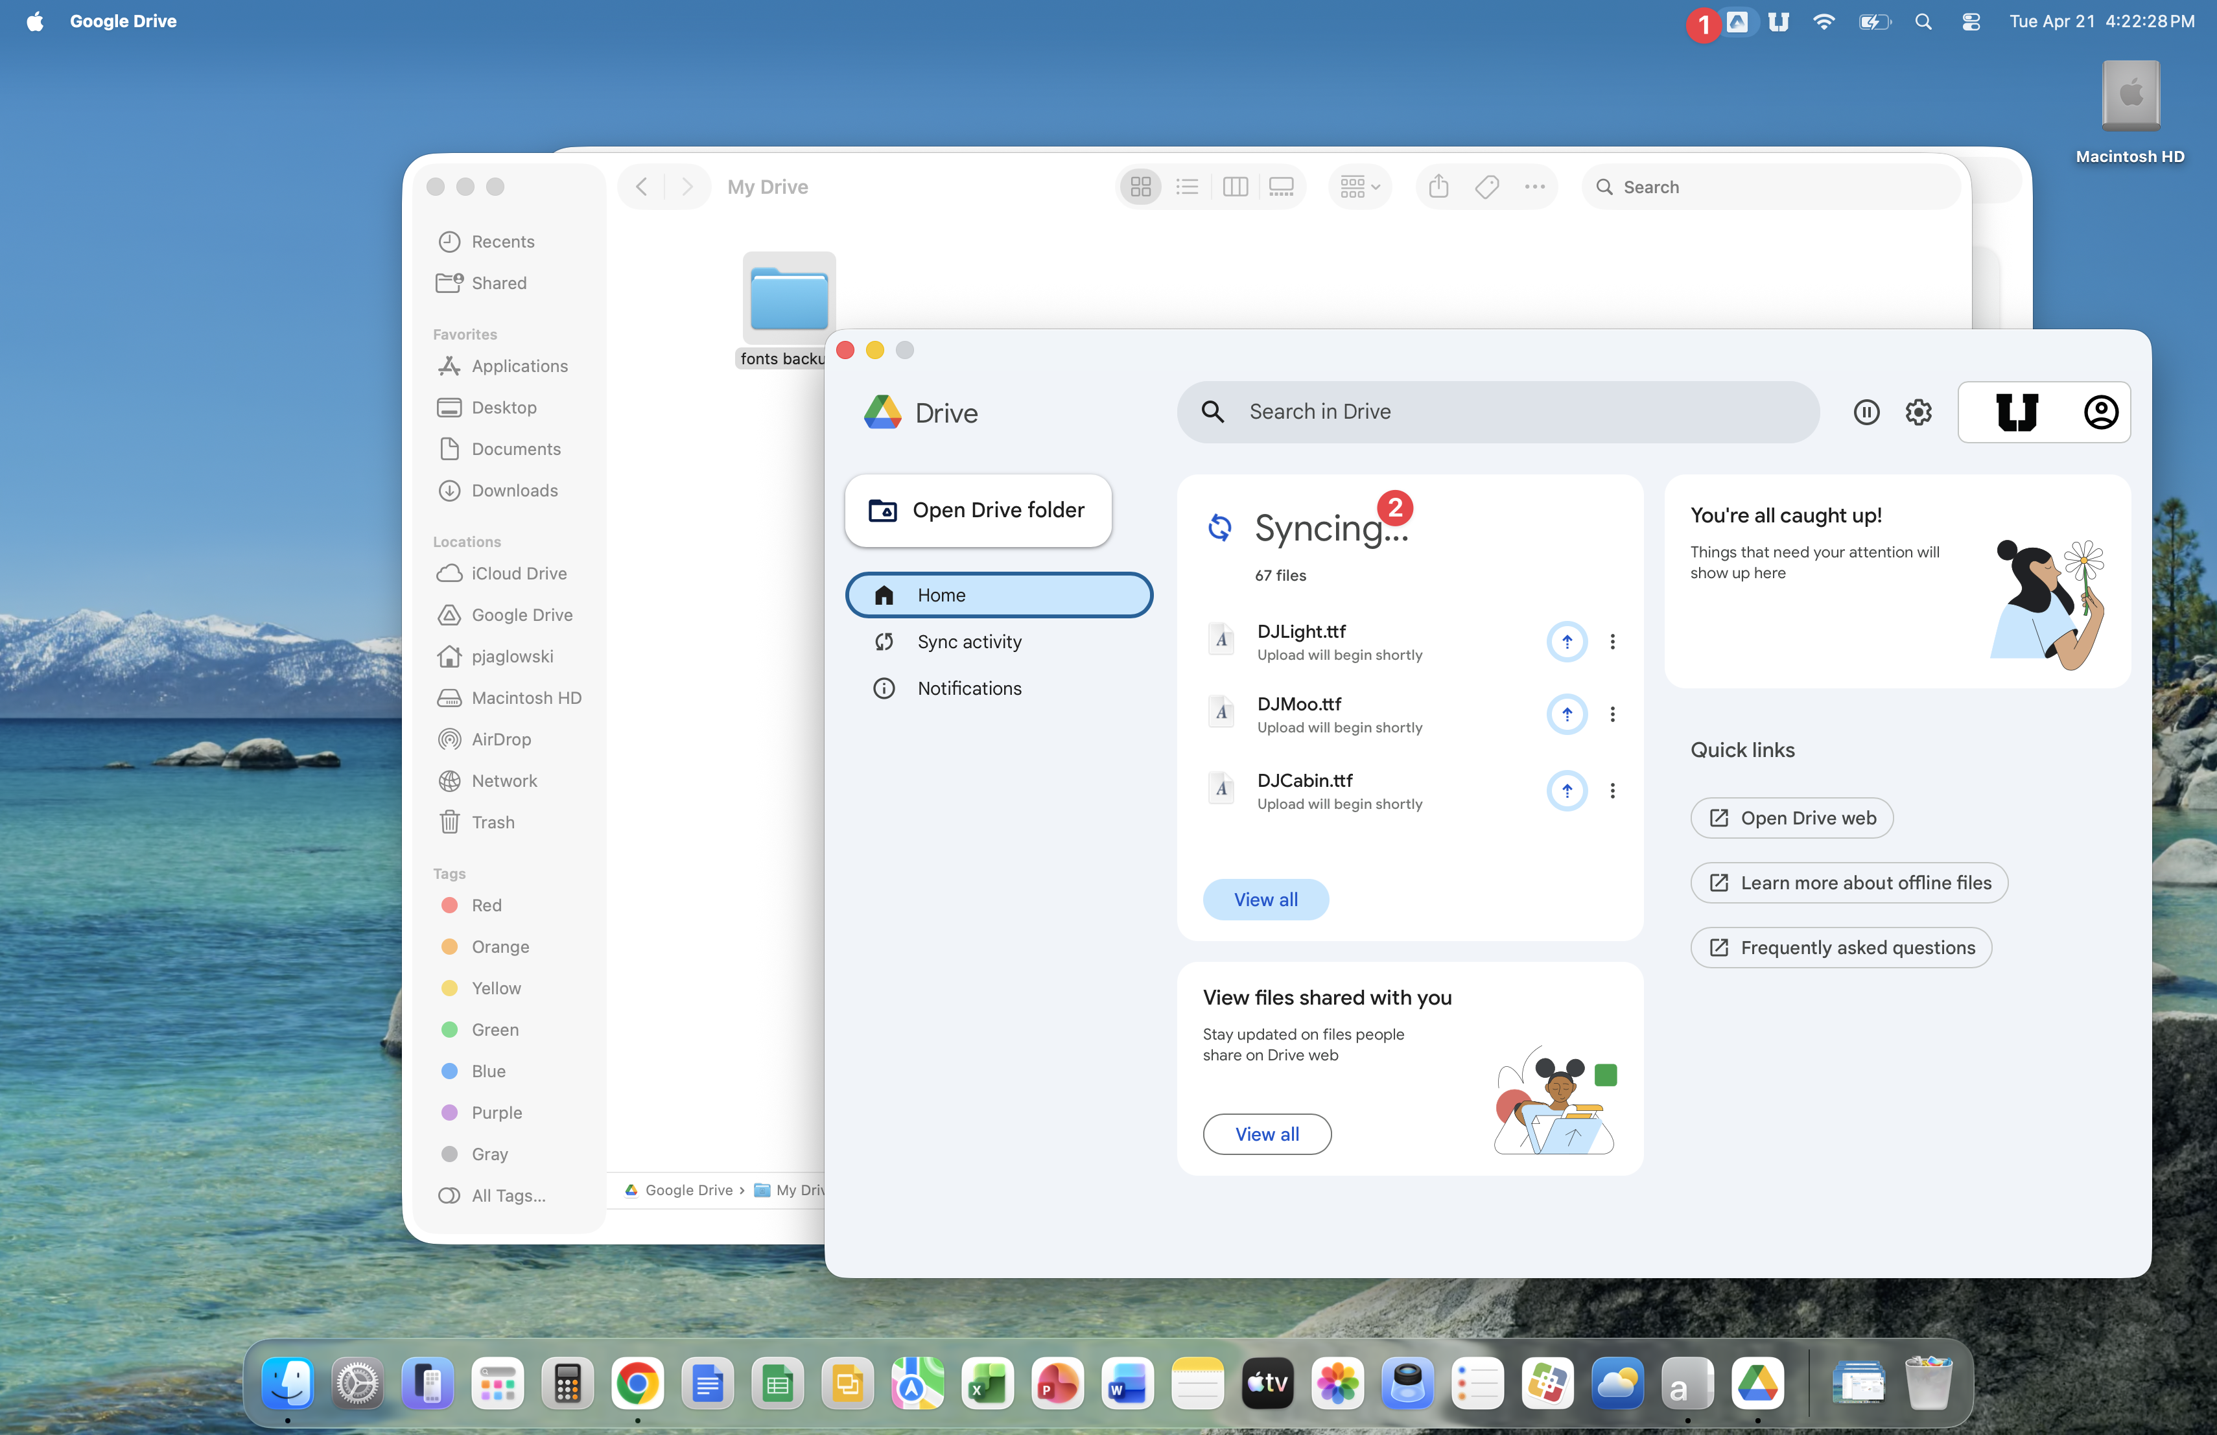Viewport: 2217px width, 1435px height.
Task: Click Google Drive menu bar icon
Action: coord(1737,21)
